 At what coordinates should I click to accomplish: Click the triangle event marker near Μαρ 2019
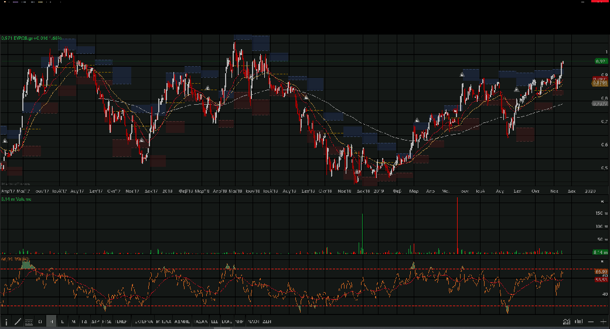417,121
